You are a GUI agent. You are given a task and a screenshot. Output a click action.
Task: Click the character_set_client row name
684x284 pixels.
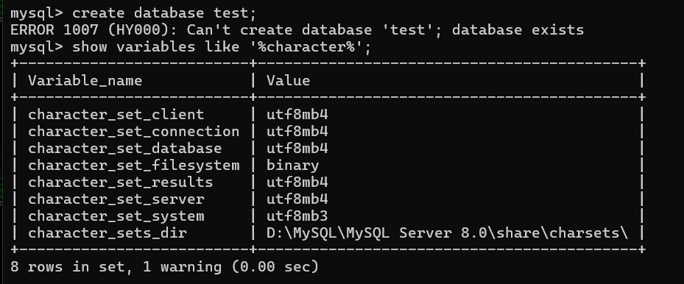pos(116,115)
